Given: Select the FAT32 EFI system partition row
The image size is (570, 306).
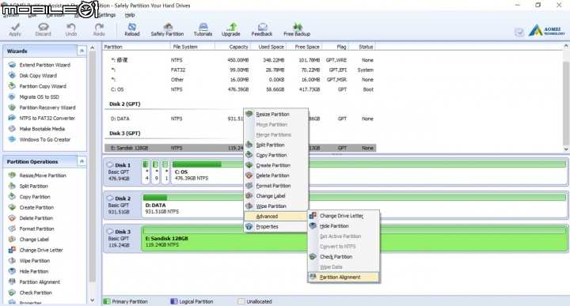Looking at the screenshot, I should (x=241, y=70).
